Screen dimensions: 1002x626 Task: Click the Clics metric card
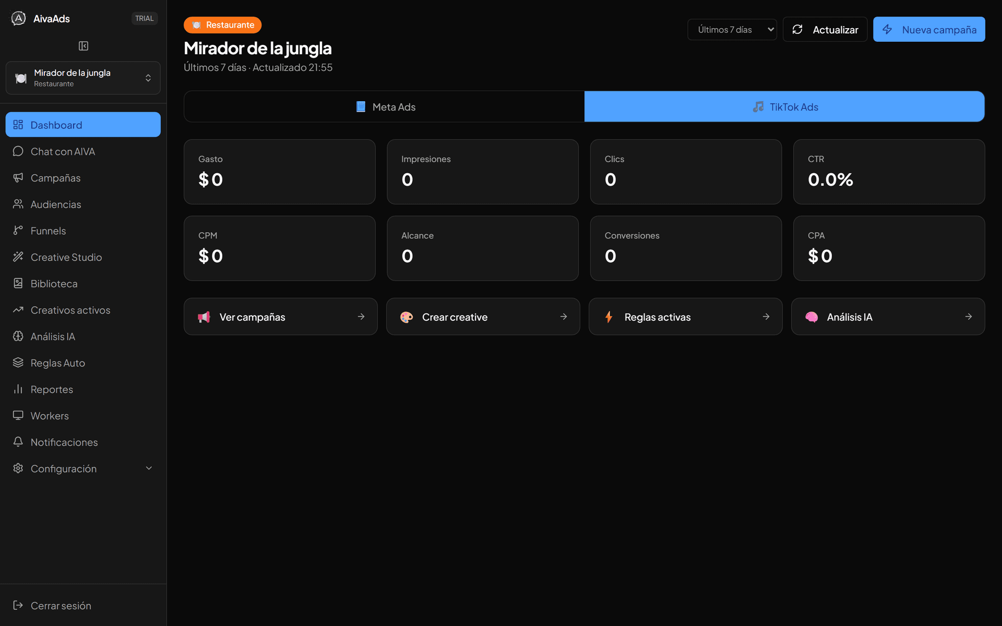(686, 172)
